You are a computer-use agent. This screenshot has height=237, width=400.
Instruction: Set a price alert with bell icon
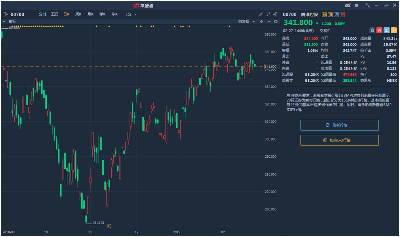tap(372, 30)
